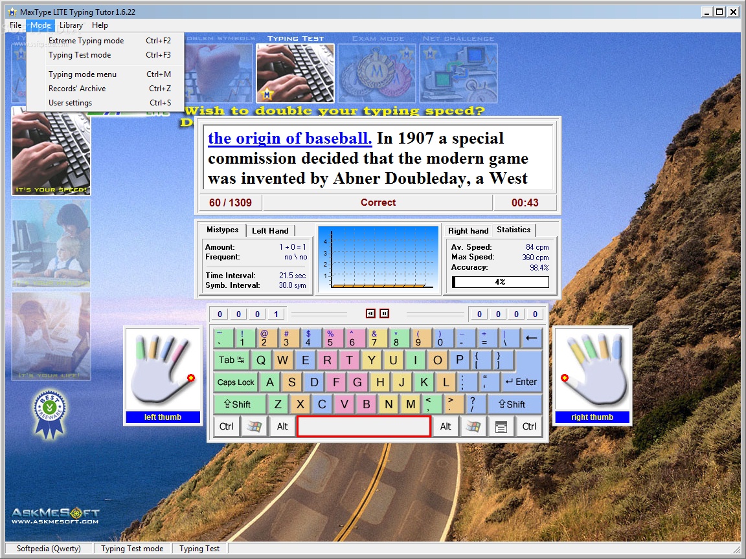Click the right Shift key

[x=514, y=404]
